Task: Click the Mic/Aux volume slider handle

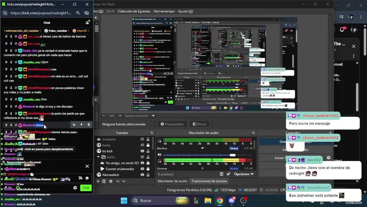Action: pos(232,155)
